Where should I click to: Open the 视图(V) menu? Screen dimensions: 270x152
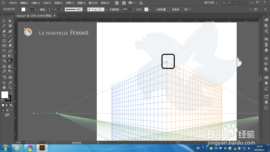(x=81, y=3)
